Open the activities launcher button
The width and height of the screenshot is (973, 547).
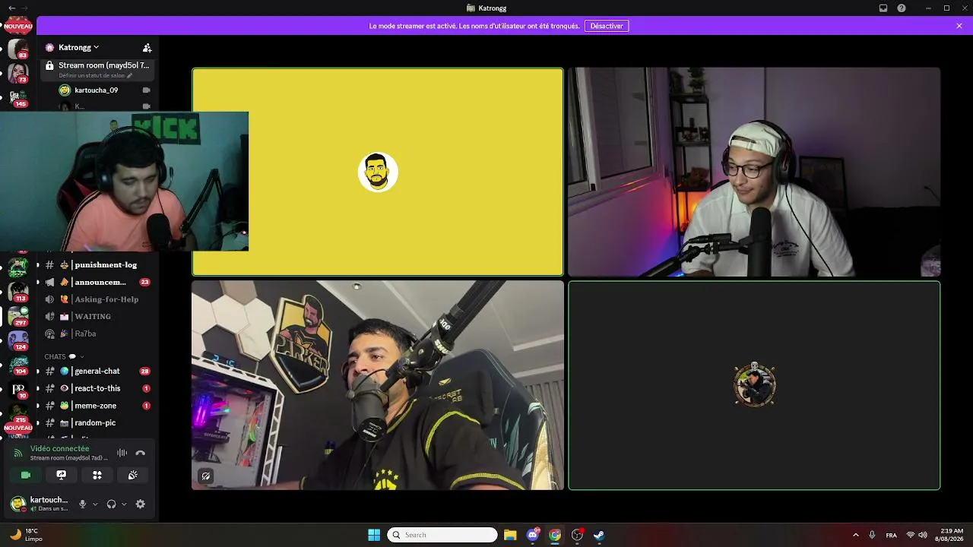97,475
